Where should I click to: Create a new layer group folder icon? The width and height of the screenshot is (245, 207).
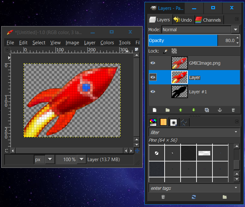167,110
